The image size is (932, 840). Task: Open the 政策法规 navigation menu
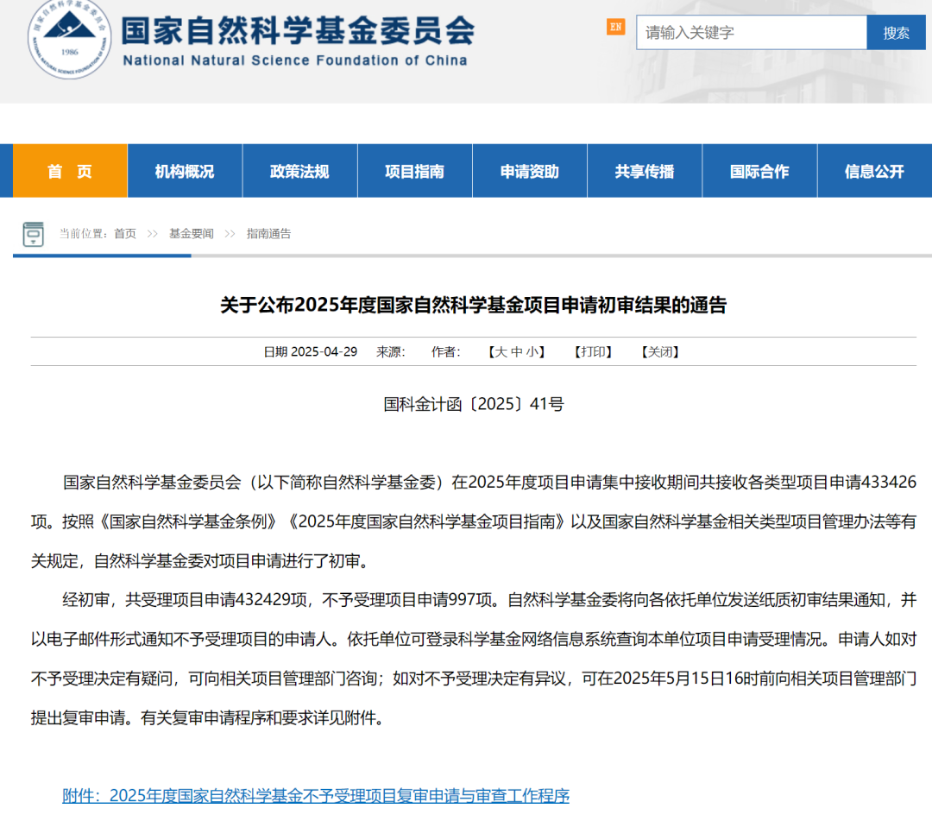[x=299, y=171]
